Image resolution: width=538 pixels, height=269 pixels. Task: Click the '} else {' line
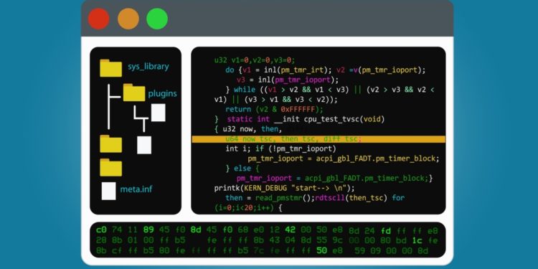(x=242, y=169)
